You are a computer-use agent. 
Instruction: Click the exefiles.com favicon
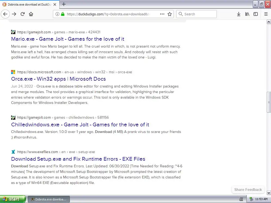pos(13,152)
